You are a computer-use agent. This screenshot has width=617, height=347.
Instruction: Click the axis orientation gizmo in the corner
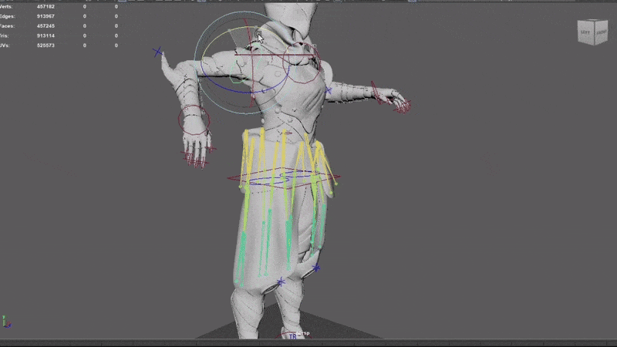pos(6,321)
